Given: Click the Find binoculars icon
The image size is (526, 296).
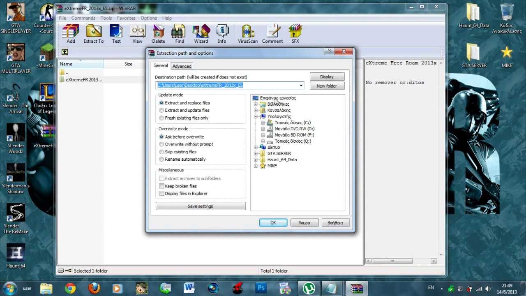Looking at the screenshot, I should (x=180, y=34).
